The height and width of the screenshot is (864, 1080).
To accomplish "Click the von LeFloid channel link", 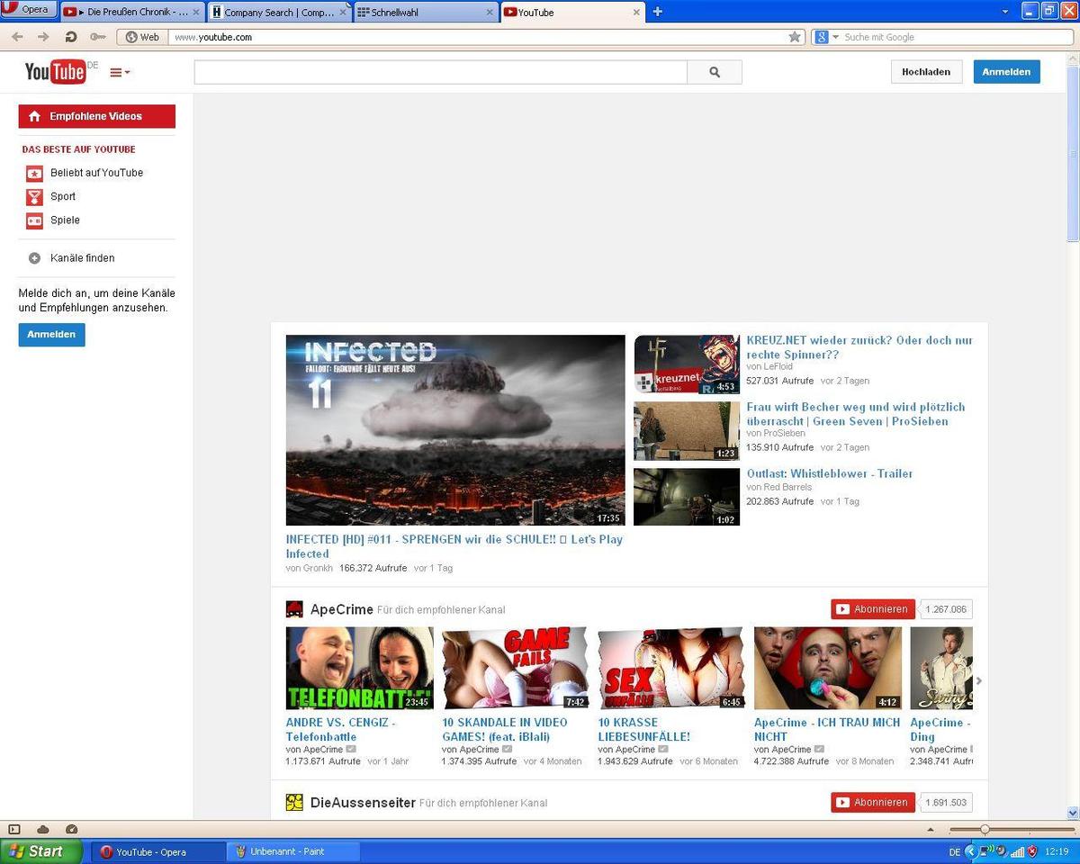I will 769,367.
